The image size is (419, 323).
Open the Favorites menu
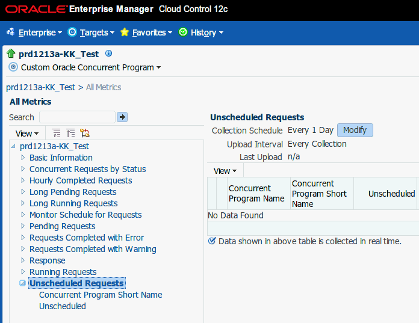152,32
